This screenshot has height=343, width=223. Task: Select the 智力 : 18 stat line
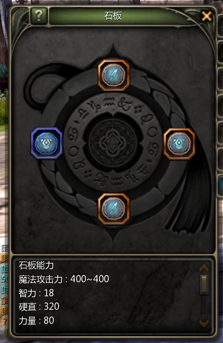[x=36, y=293]
